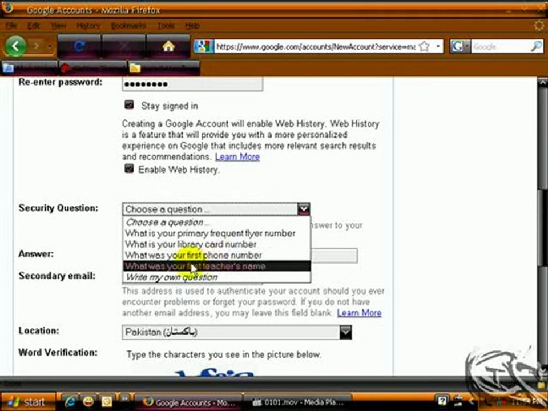Click Learn More link about Web History

[x=237, y=157]
